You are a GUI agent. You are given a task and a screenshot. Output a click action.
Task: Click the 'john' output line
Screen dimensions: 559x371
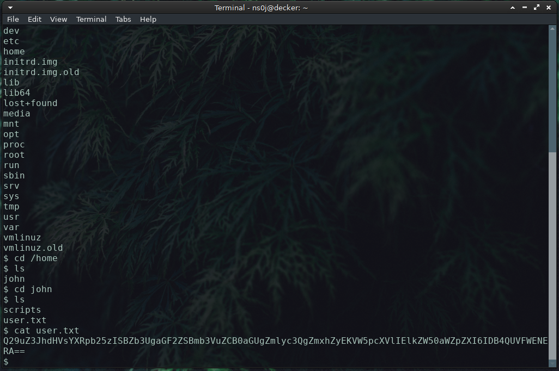coord(14,279)
